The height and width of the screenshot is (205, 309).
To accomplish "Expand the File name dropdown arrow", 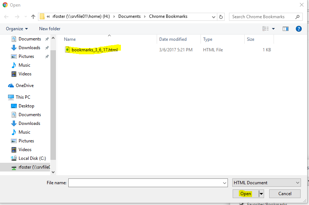I will click(225, 183).
